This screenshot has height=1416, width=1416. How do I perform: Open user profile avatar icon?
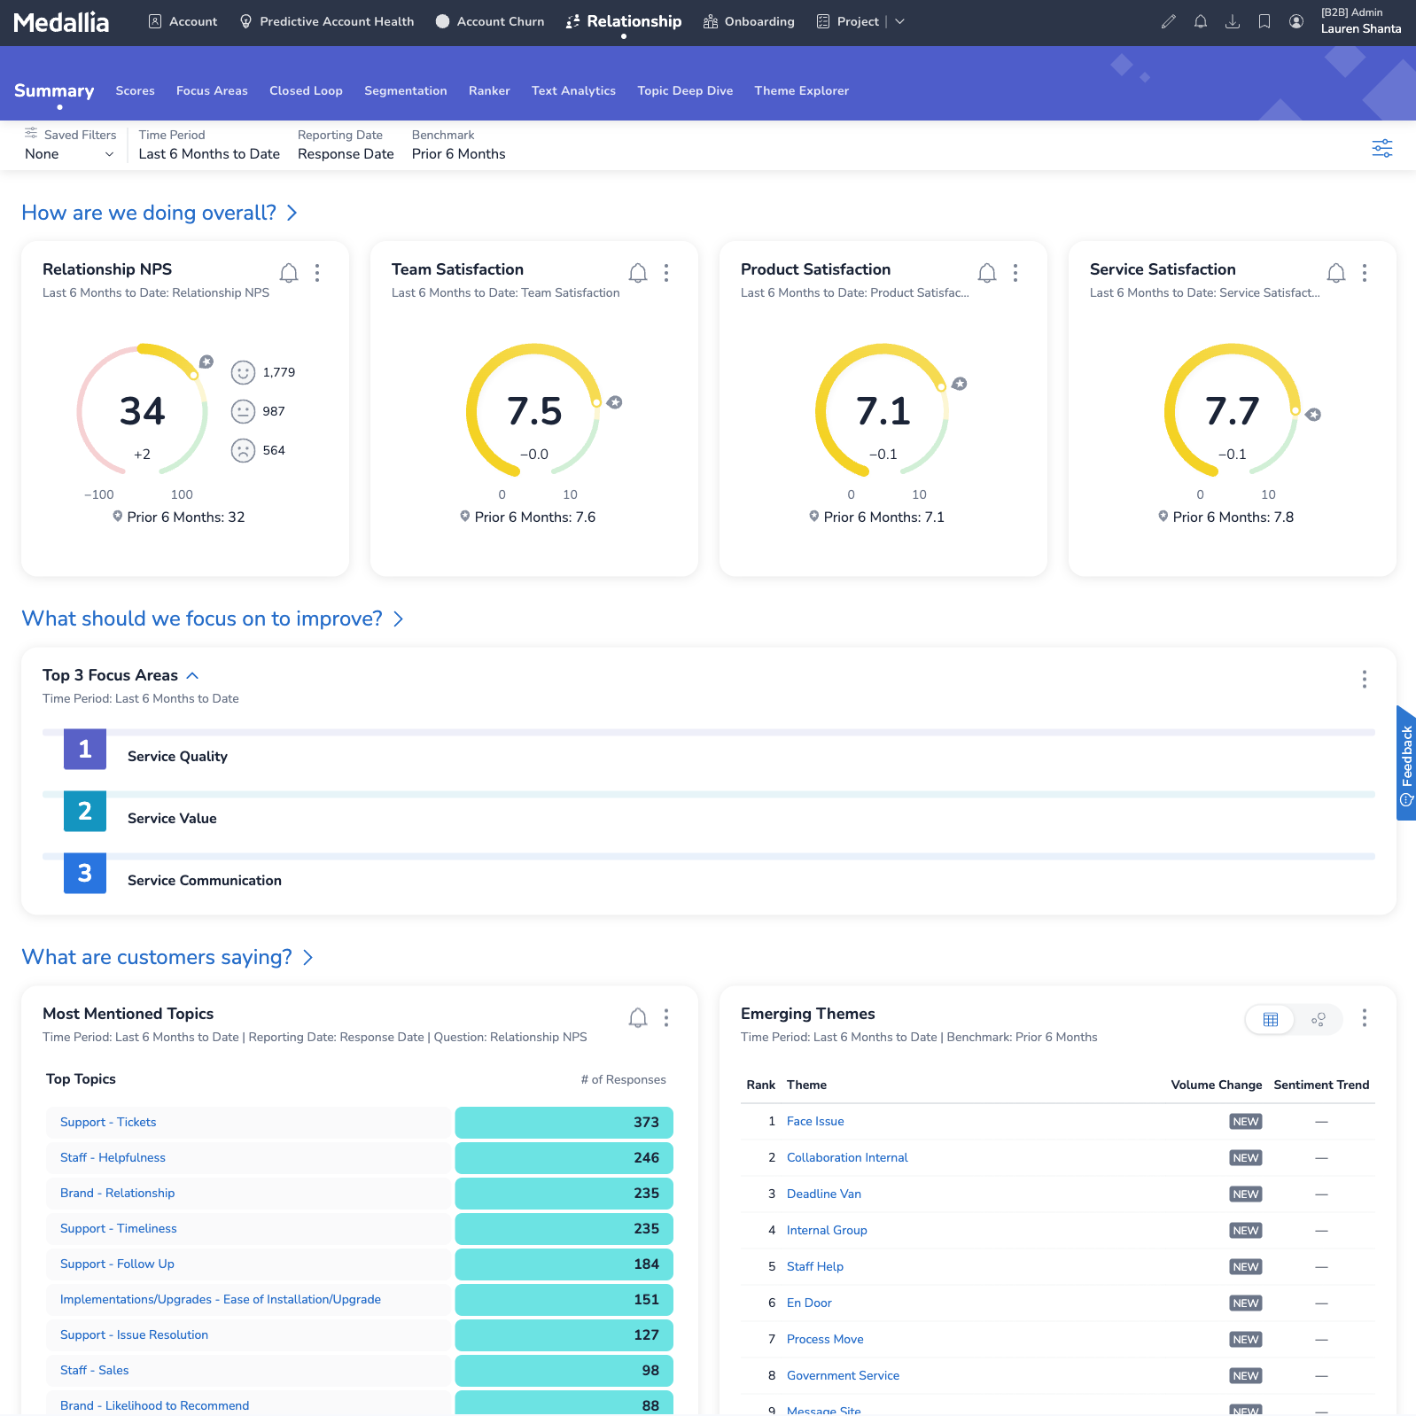point(1295,21)
